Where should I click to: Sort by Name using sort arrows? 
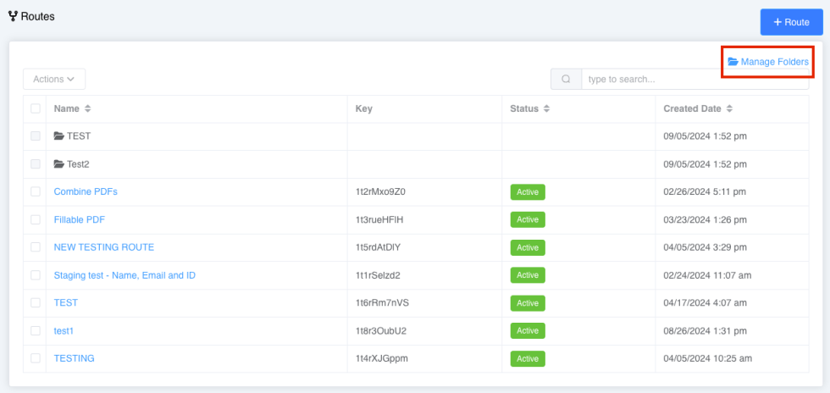[88, 108]
